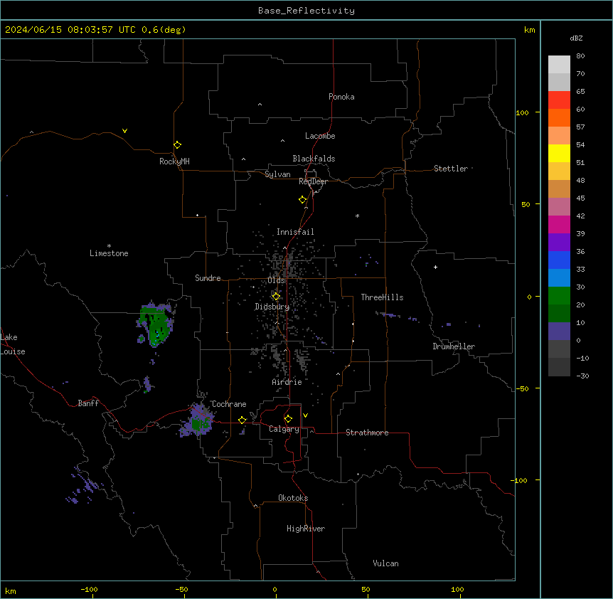Image resolution: width=613 pixels, height=599 pixels.
Task: Click the Okotoks town label
Action: (293, 498)
